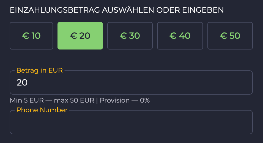263x143 pixels.
Task: Choose the € 30 deposit amount
Action: tap(130, 36)
